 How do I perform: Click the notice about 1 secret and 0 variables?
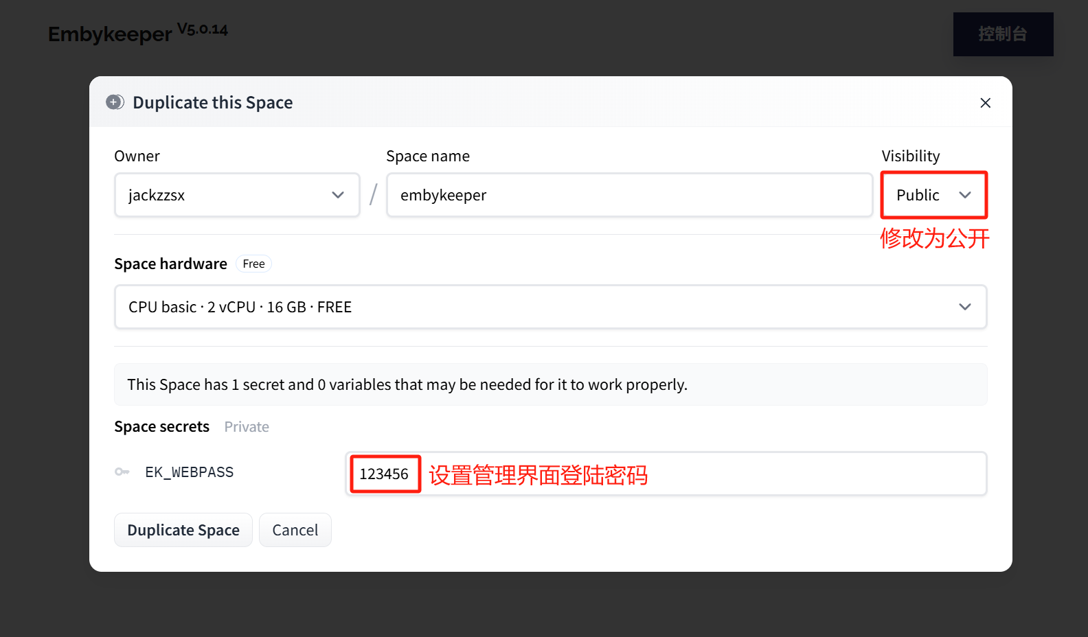[x=550, y=384]
